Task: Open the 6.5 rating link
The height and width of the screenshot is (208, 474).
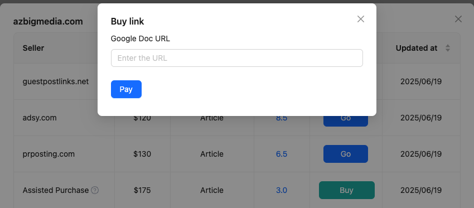Action: point(282,154)
